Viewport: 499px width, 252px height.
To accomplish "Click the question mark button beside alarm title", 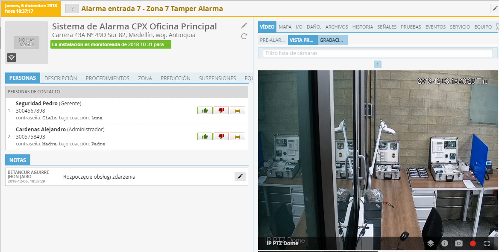I will [x=72, y=9].
